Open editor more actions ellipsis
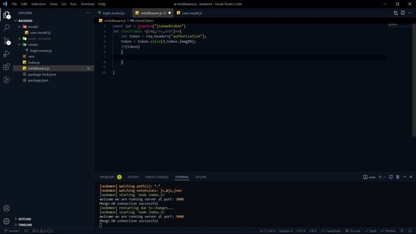The width and height of the screenshot is (416, 234). coord(410,13)
